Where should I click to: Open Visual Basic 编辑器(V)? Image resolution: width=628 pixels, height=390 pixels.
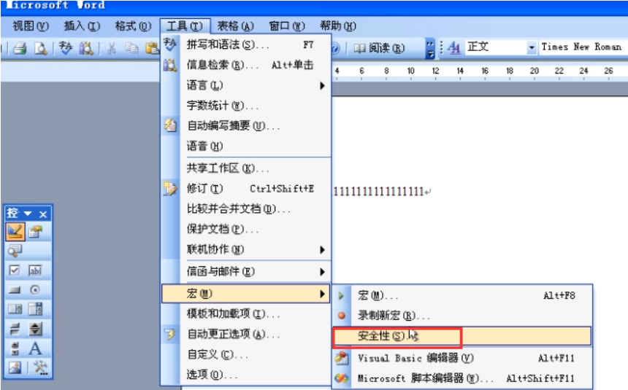(x=462, y=358)
